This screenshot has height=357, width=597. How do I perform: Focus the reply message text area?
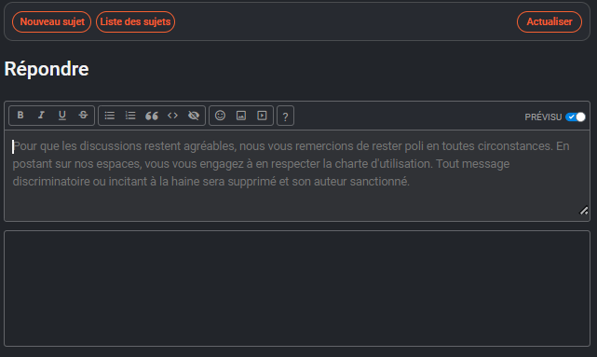click(x=297, y=175)
